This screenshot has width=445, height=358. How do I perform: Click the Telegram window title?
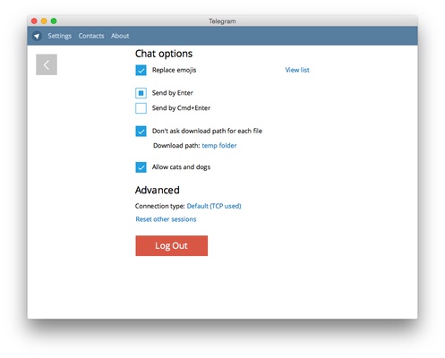coord(222,21)
